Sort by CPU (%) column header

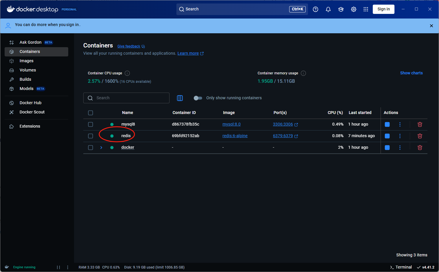coord(335,113)
